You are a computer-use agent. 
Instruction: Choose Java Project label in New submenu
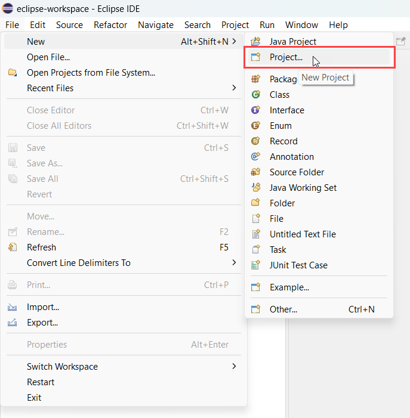pyautogui.click(x=292, y=42)
